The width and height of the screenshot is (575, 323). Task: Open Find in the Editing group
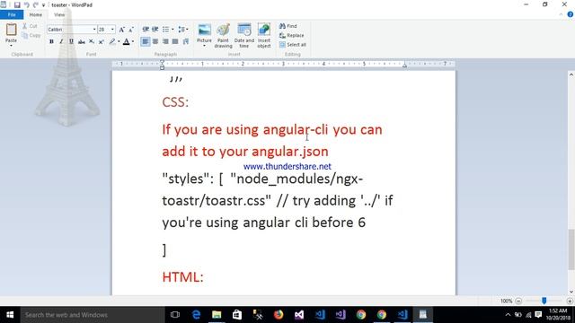[x=288, y=26]
